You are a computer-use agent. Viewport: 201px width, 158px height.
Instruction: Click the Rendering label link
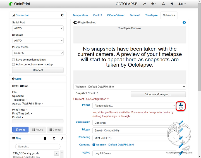[84, 137]
